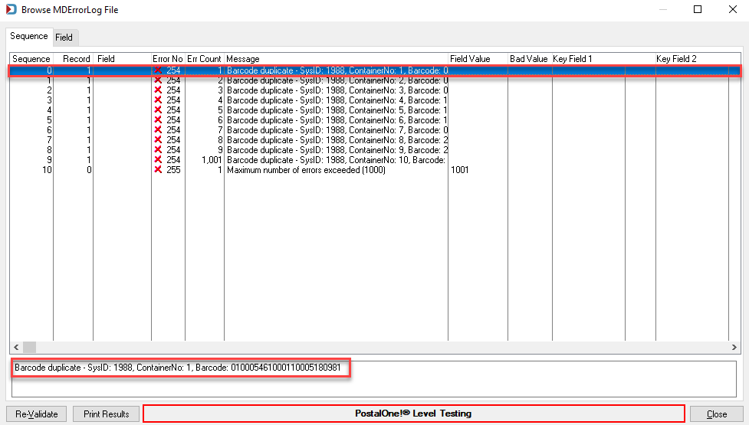Switch to the Field tab

click(64, 38)
